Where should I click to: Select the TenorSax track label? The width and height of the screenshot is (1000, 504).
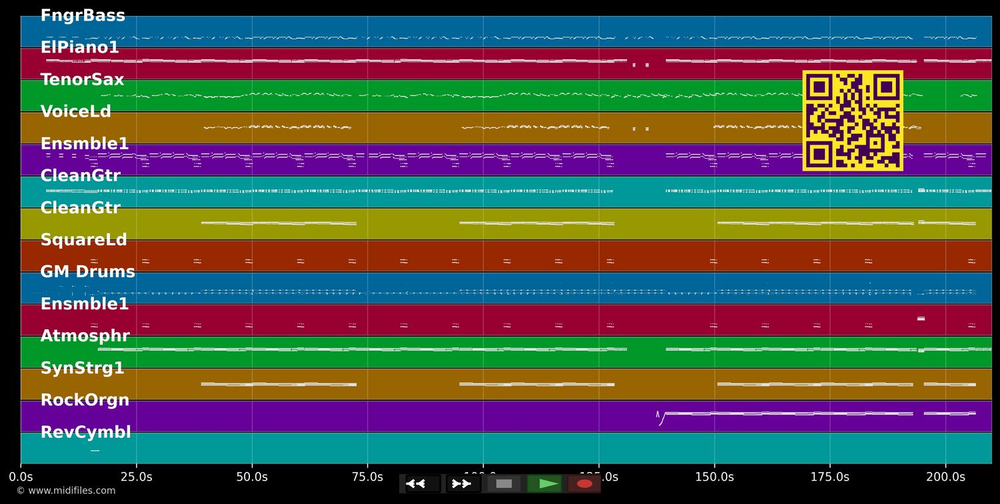(82, 80)
